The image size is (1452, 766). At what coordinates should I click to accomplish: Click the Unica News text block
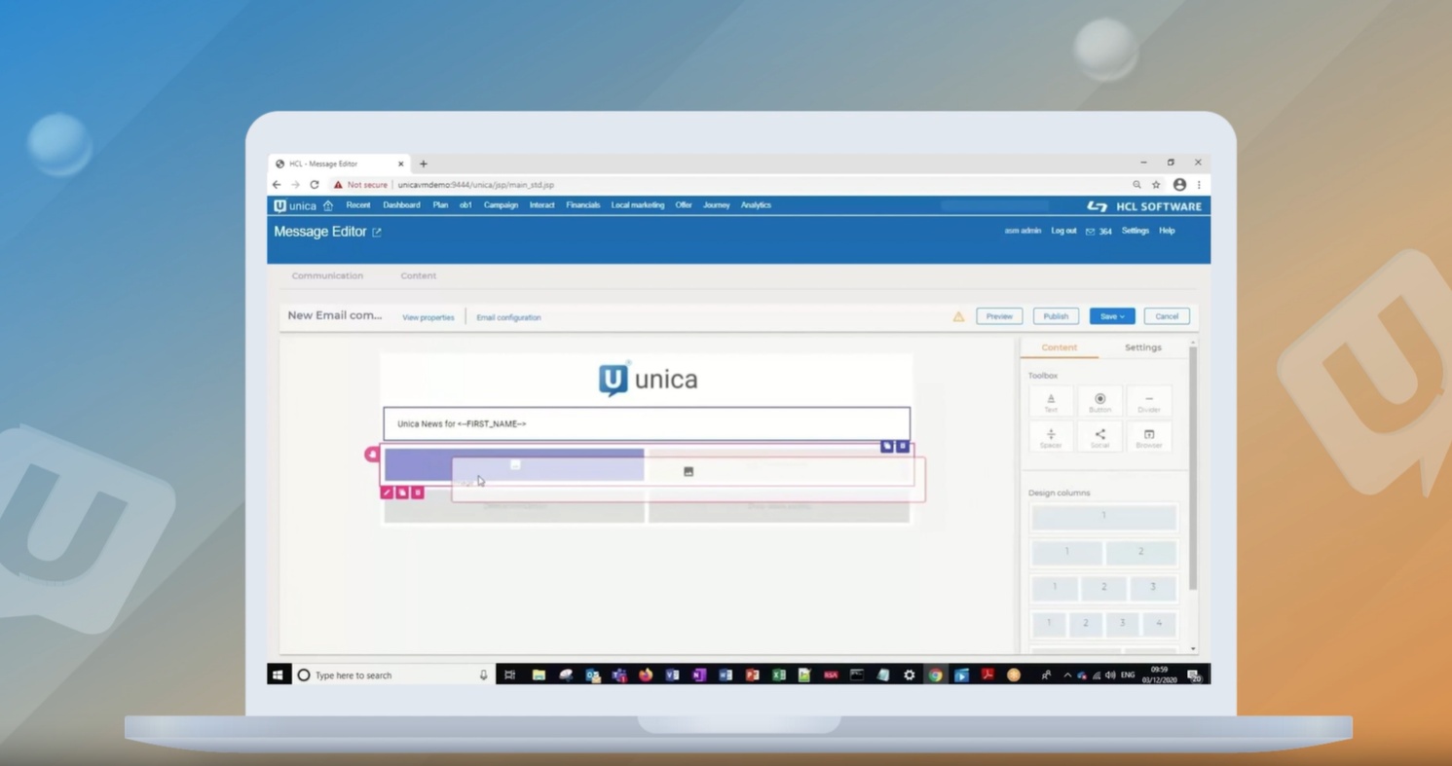[x=647, y=423]
